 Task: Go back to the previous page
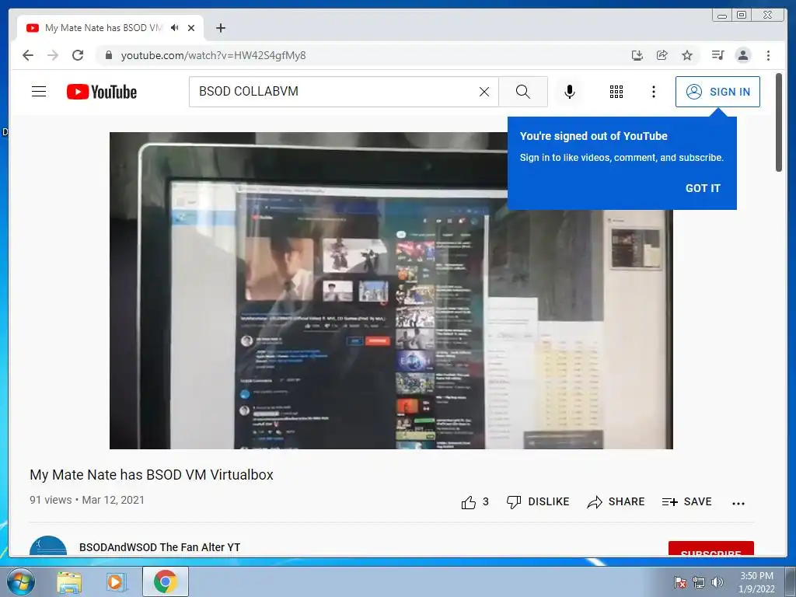click(28, 55)
